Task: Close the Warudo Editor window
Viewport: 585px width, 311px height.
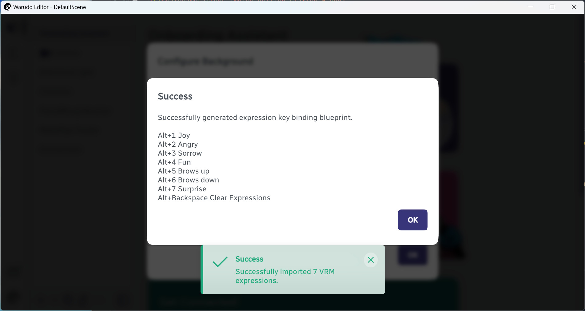Action: point(574,7)
